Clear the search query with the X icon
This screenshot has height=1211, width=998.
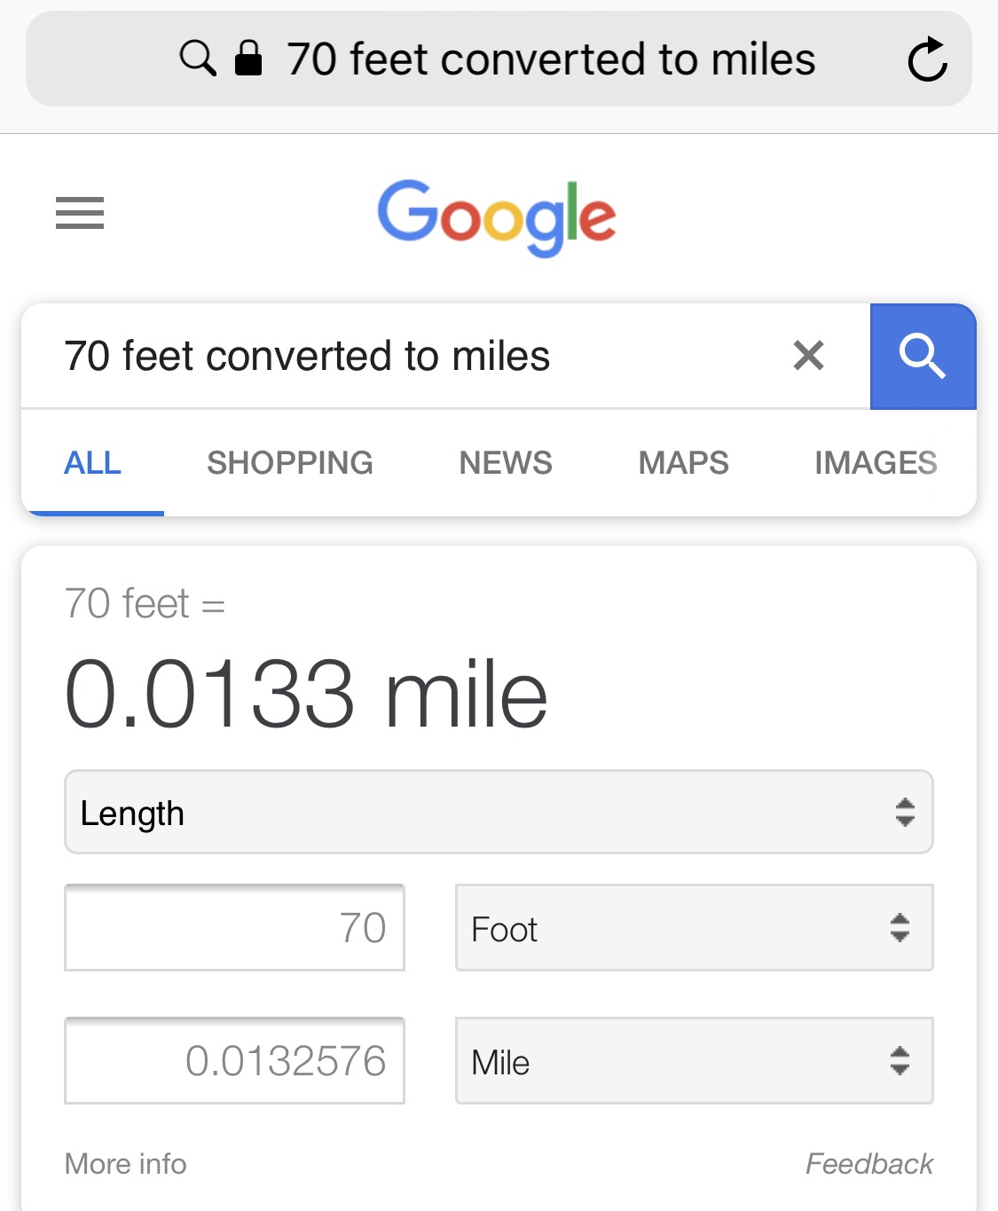pos(808,356)
